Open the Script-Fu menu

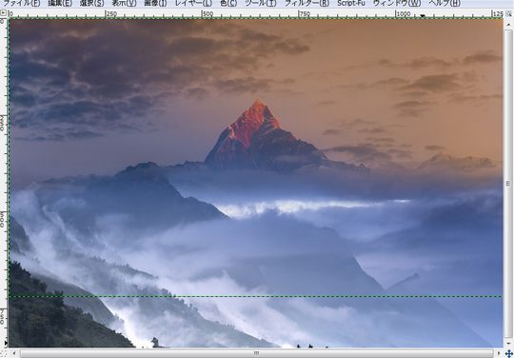click(x=350, y=3)
